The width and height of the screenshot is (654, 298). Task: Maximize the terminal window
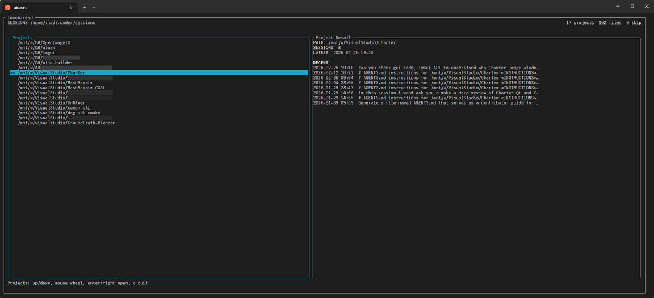(x=632, y=7)
